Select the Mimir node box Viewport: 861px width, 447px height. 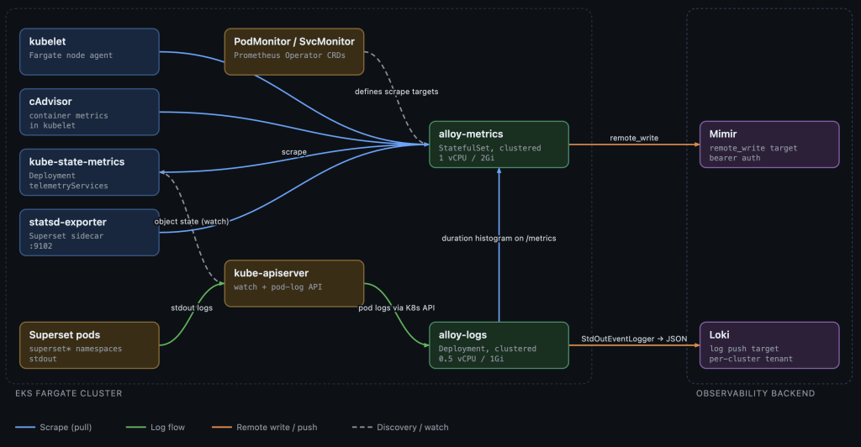coord(769,145)
